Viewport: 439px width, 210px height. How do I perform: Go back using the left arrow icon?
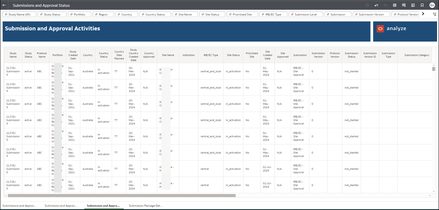pyautogui.click(x=4, y=5)
